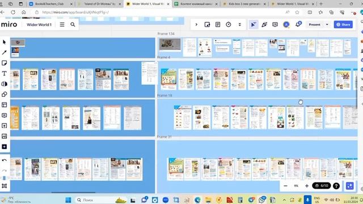Add page to favorites star
363x204 pixels.
click(x=297, y=12)
